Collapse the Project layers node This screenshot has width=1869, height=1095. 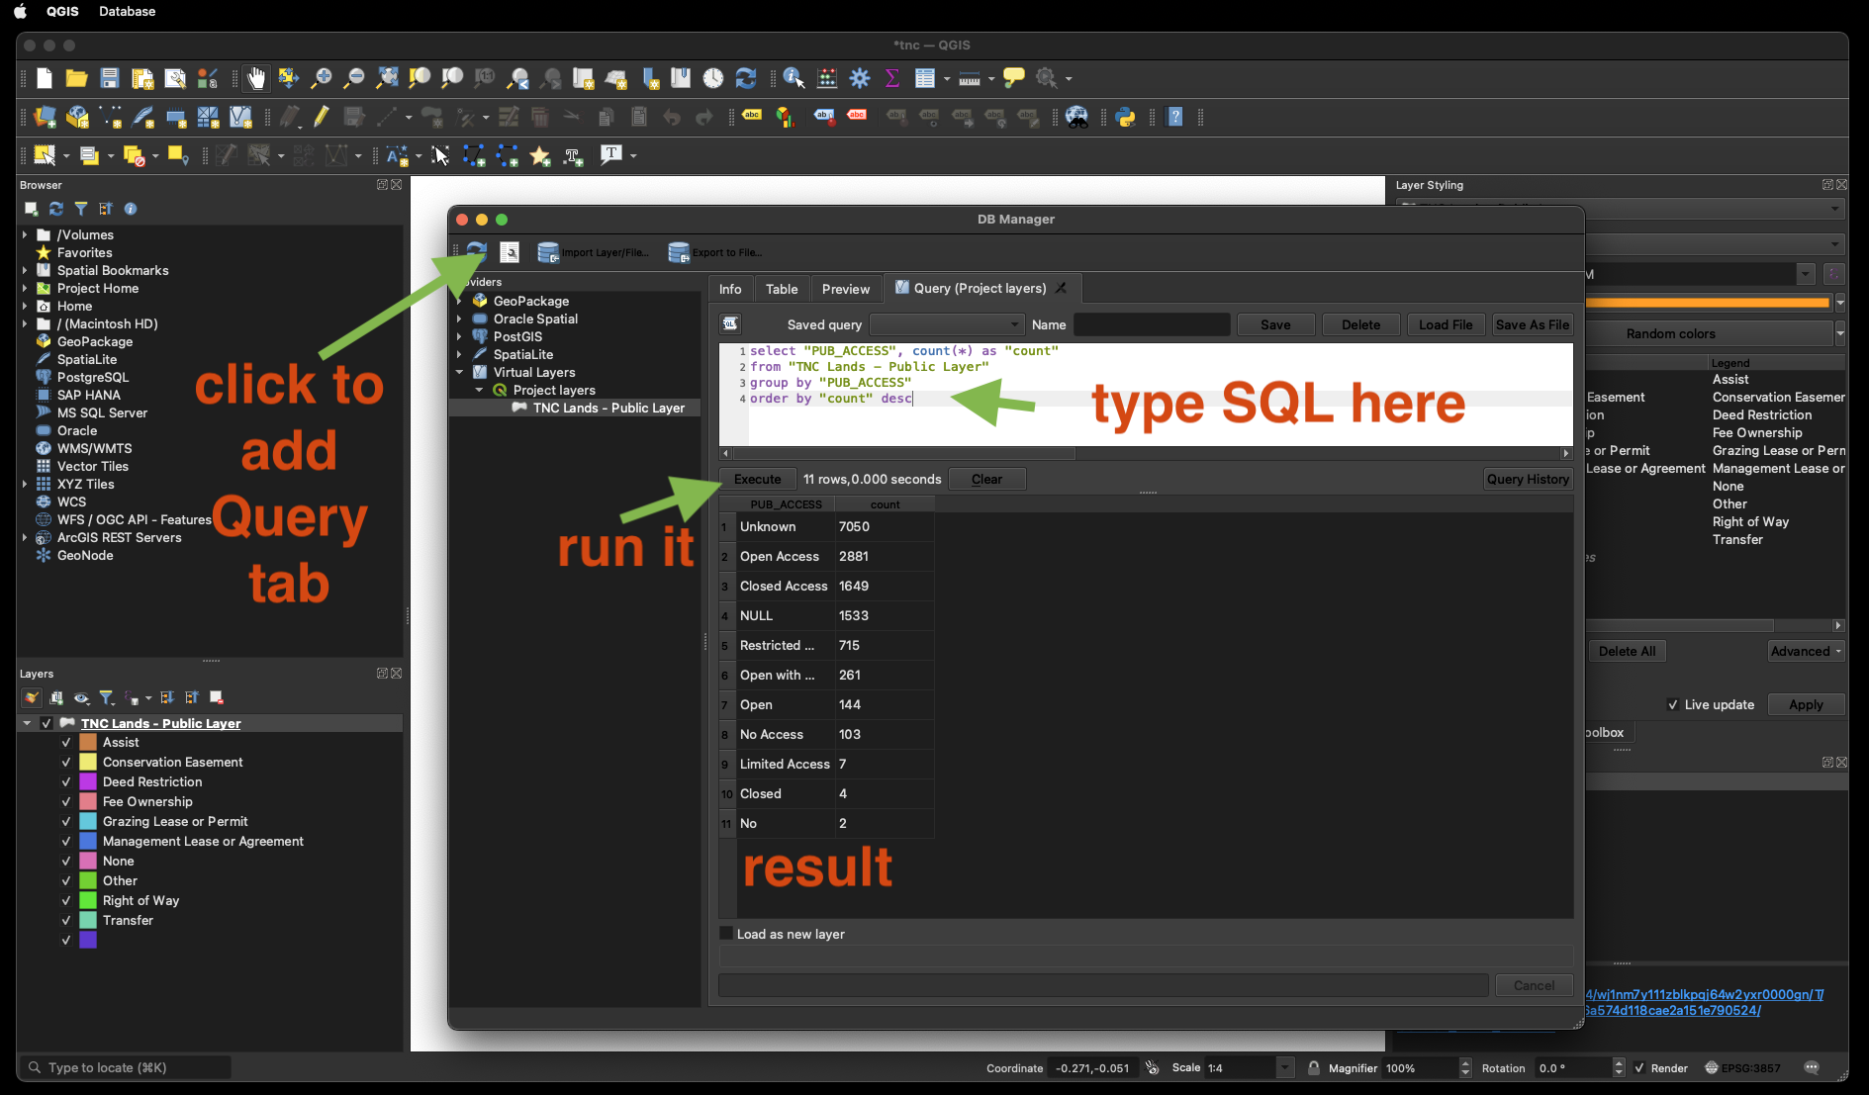coord(479,390)
